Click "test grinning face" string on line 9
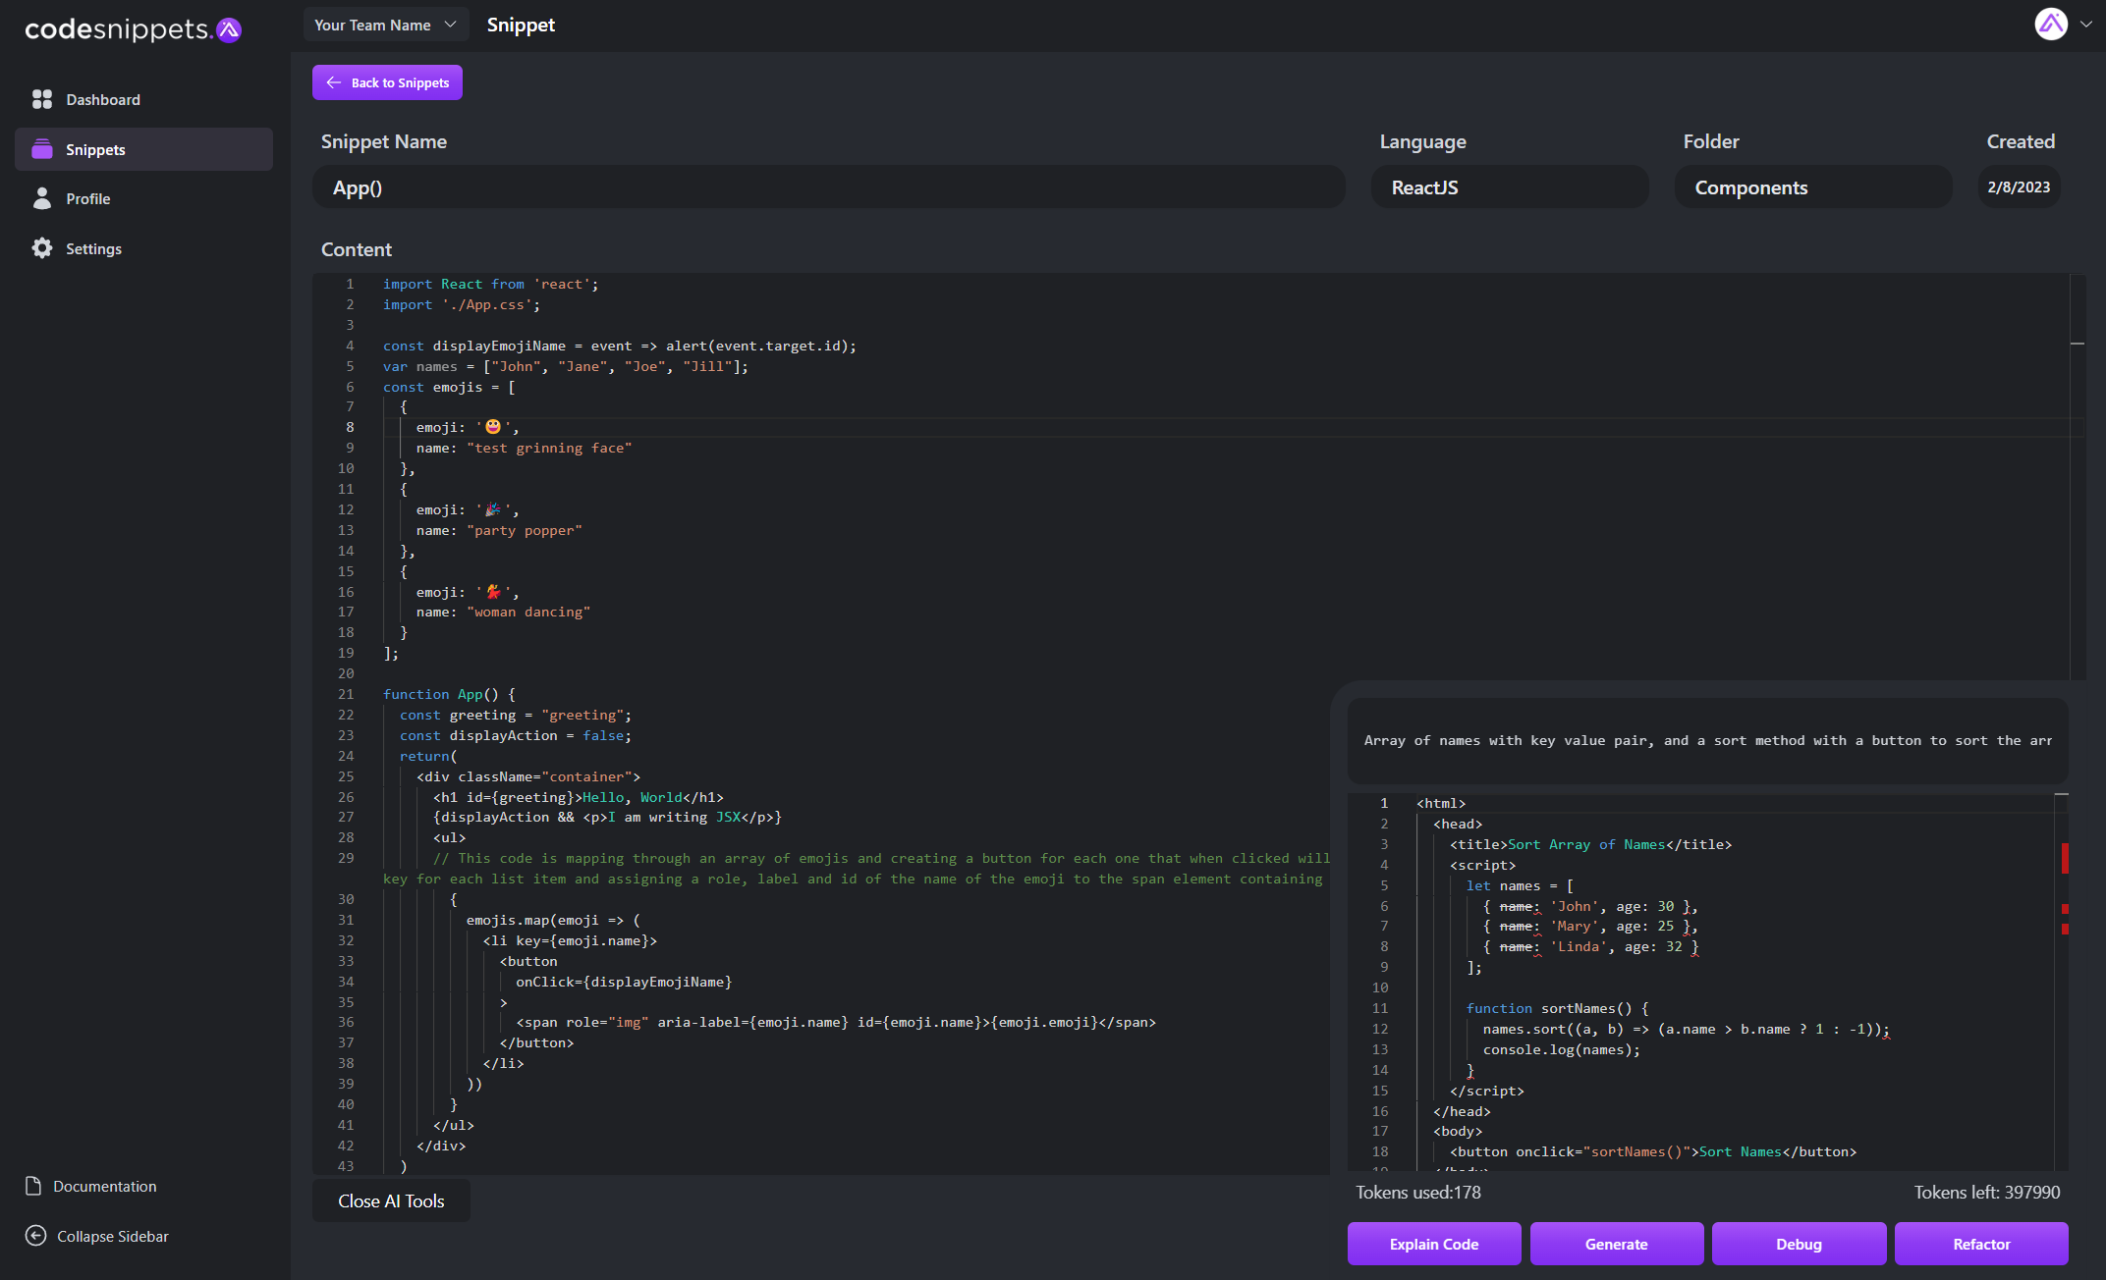This screenshot has height=1280, width=2106. click(x=549, y=448)
